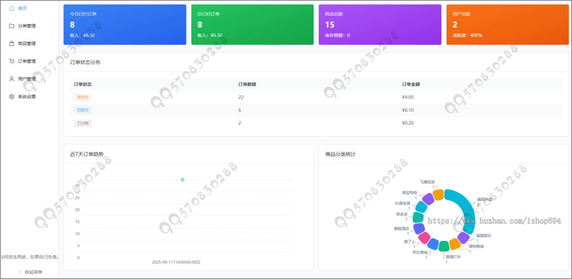Select the 总已付订单 green summary card
The width and height of the screenshot is (572, 279).
coord(252,25)
